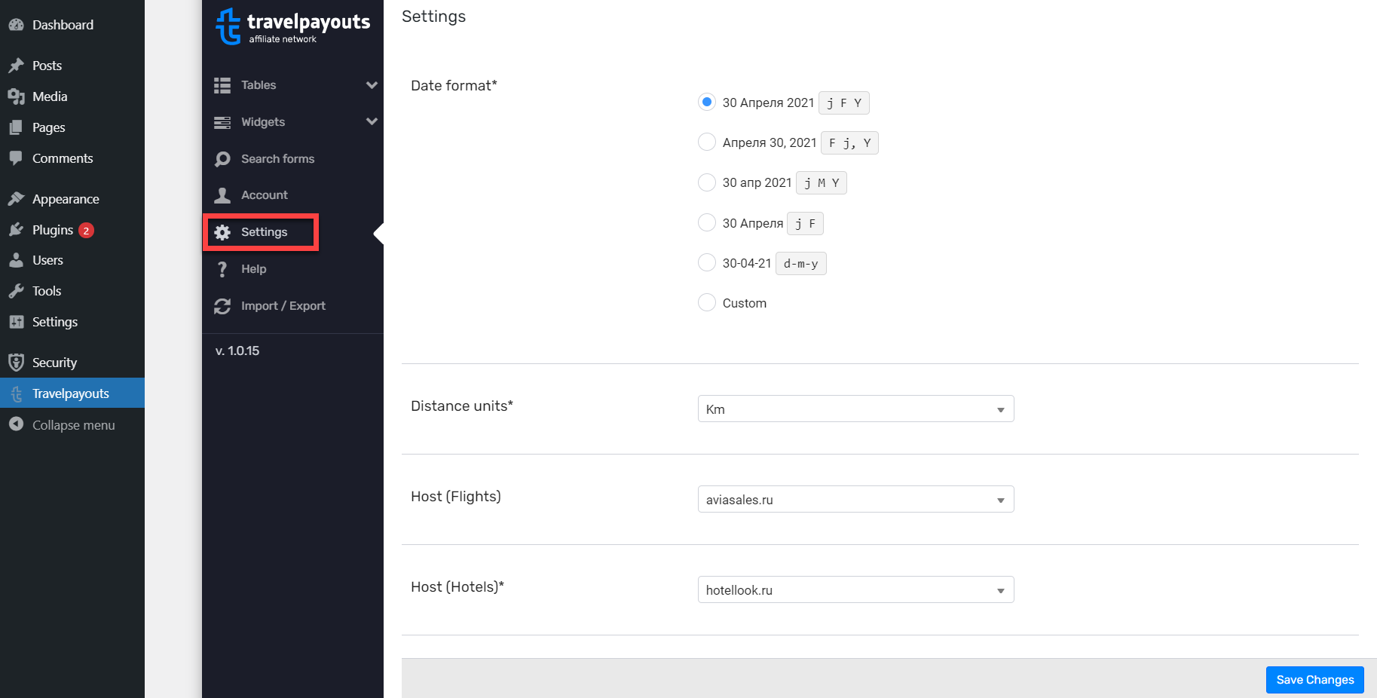Click the 'j F Y' format code

coord(844,103)
